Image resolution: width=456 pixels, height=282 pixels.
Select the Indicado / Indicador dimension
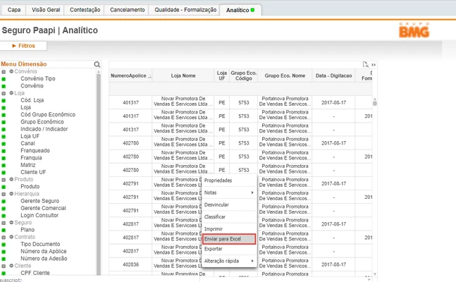pos(44,129)
